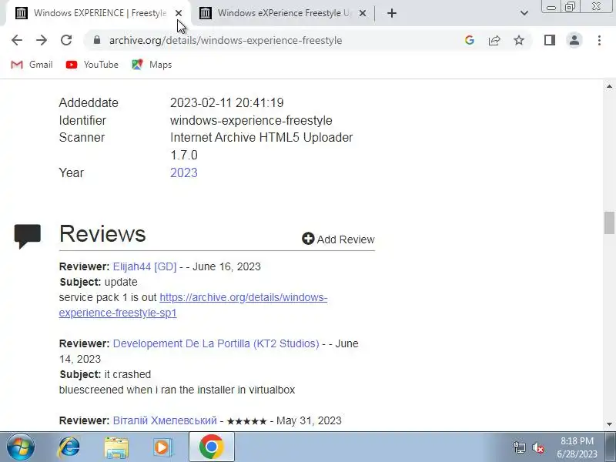Open Gmail bookmark
This screenshot has width=616, height=462.
coord(32,65)
